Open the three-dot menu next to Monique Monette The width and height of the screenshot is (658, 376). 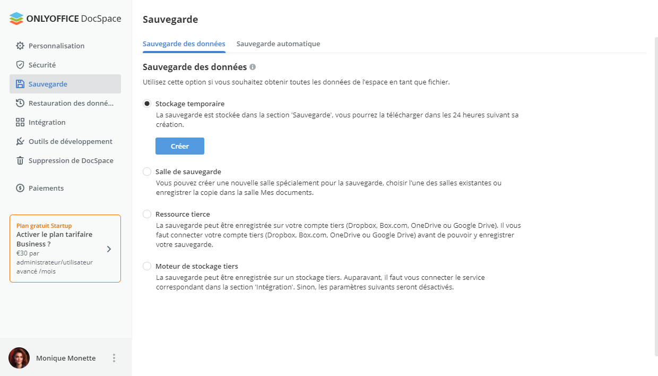[114, 358]
